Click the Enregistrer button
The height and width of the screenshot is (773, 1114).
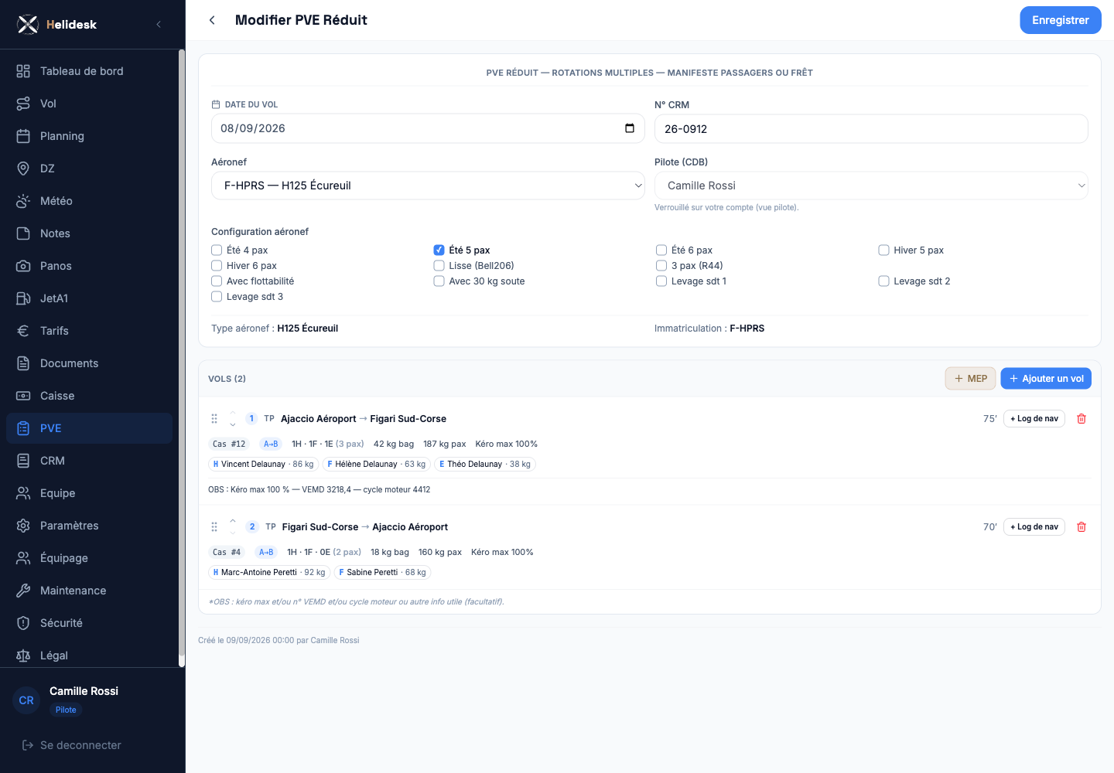[x=1060, y=20]
